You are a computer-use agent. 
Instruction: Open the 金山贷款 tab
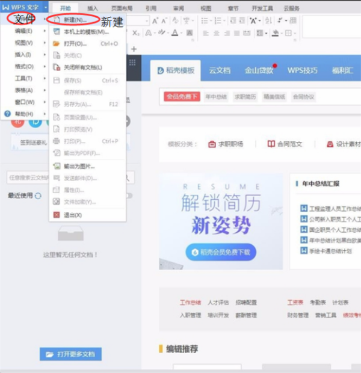point(259,70)
